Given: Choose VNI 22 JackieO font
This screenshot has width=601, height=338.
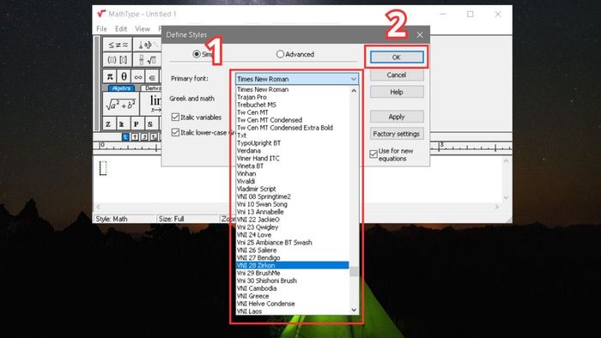Looking at the screenshot, I should [x=293, y=220].
